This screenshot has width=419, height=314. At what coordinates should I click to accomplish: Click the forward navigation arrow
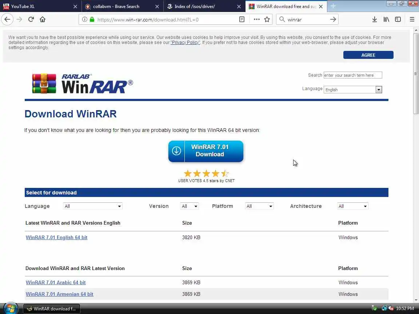[x=19, y=20]
